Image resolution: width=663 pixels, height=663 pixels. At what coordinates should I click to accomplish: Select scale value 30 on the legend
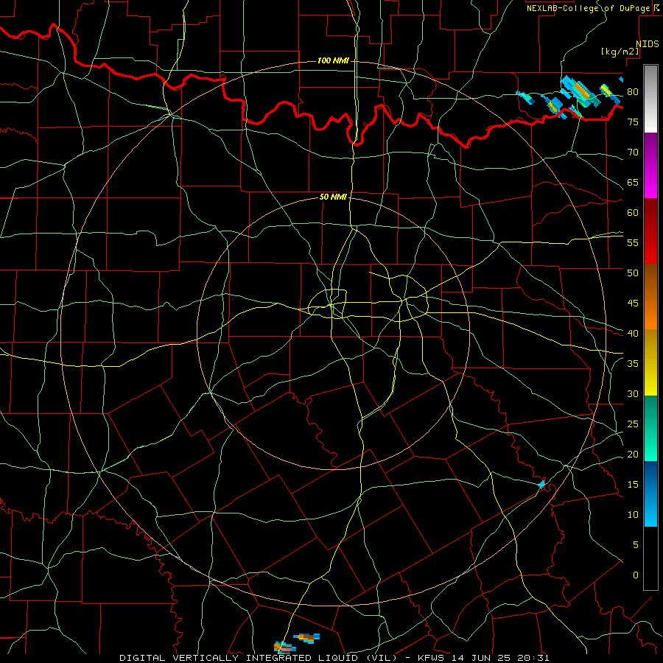coord(633,394)
